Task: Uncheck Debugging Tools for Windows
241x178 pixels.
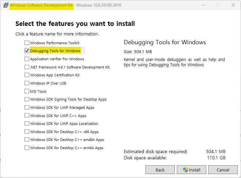Action: (27, 50)
